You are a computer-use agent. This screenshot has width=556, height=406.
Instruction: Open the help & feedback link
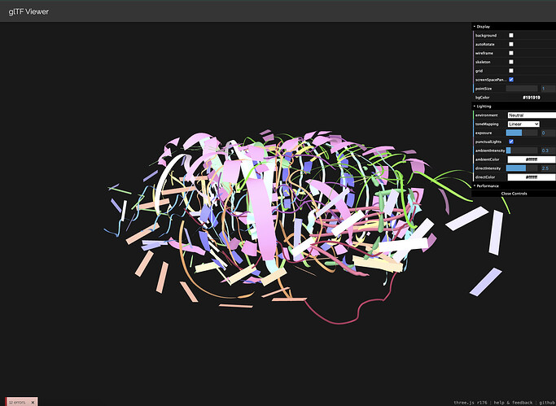point(513,403)
